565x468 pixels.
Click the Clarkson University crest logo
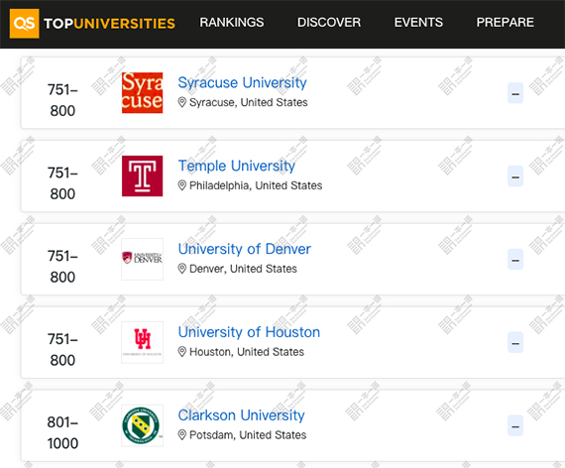coord(142,425)
